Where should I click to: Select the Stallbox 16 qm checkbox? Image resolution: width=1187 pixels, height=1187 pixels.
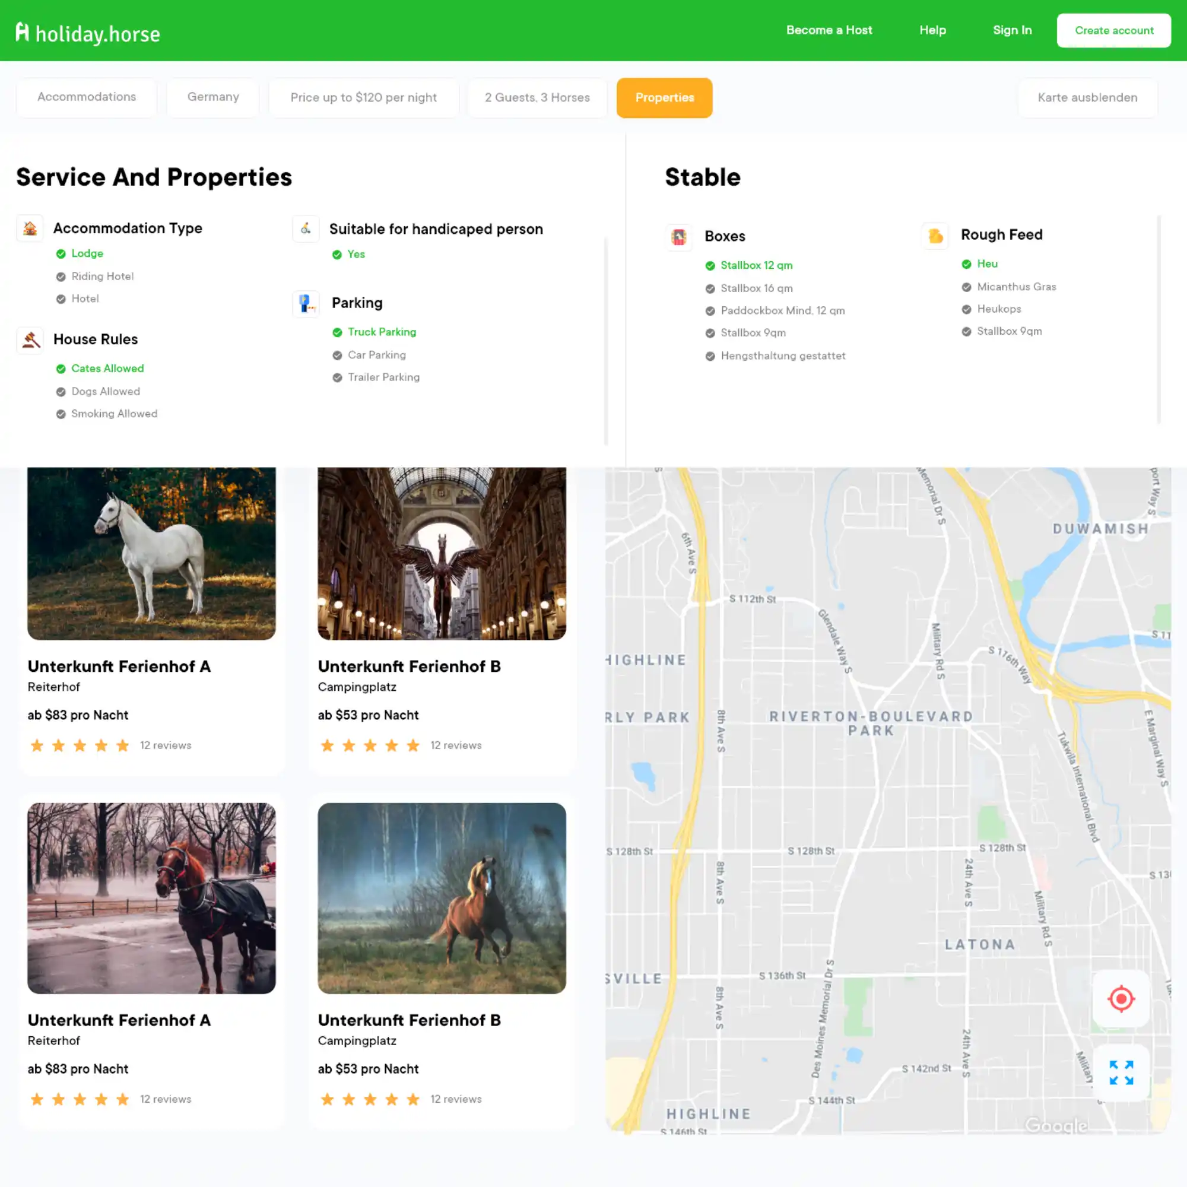pos(710,288)
